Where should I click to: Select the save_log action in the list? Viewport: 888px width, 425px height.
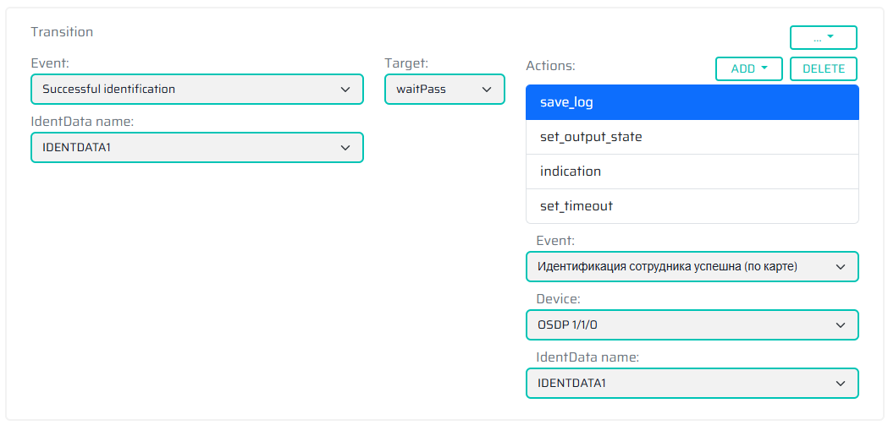(x=692, y=102)
